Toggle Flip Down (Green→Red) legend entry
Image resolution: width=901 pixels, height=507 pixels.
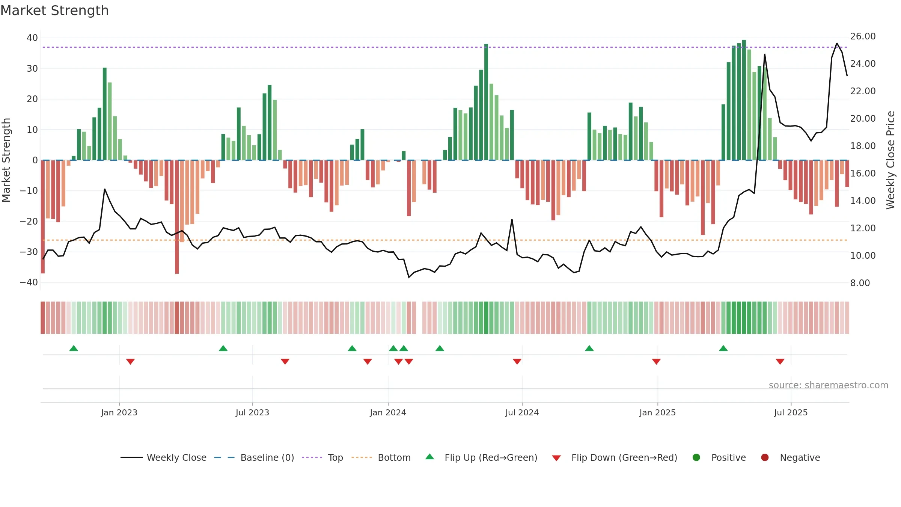point(615,457)
